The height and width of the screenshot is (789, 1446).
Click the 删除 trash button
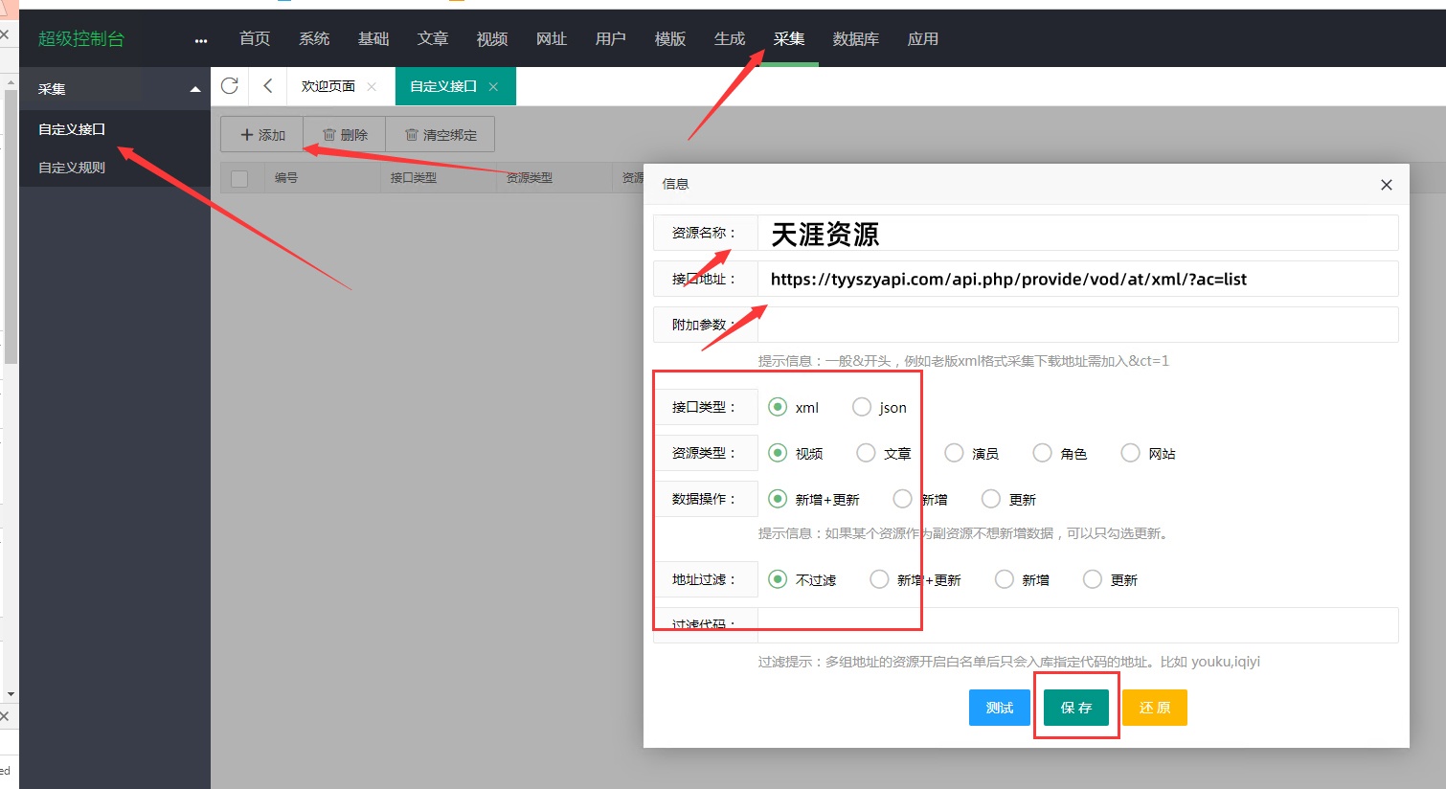345,135
